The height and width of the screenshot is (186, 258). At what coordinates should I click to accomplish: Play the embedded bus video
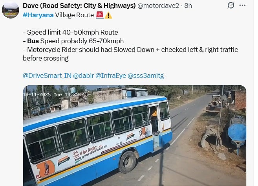pos(135,136)
